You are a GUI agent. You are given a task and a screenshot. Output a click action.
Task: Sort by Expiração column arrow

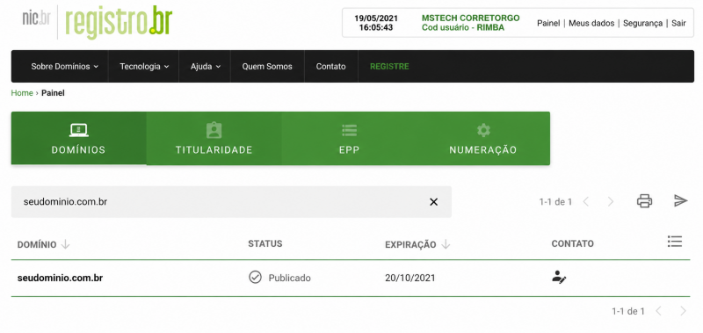446,244
